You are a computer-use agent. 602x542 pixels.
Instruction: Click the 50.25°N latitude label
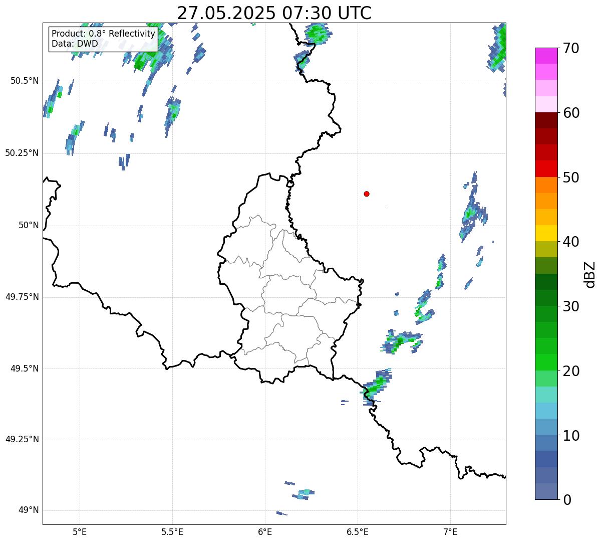pos(22,153)
